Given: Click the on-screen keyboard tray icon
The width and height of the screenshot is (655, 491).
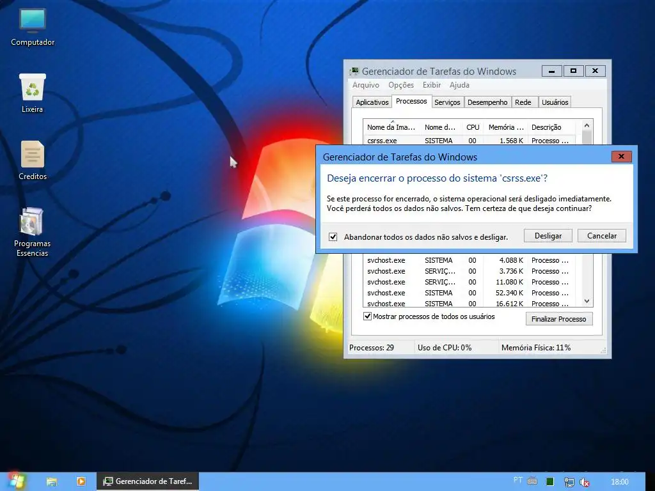Looking at the screenshot, I should click(532, 481).
